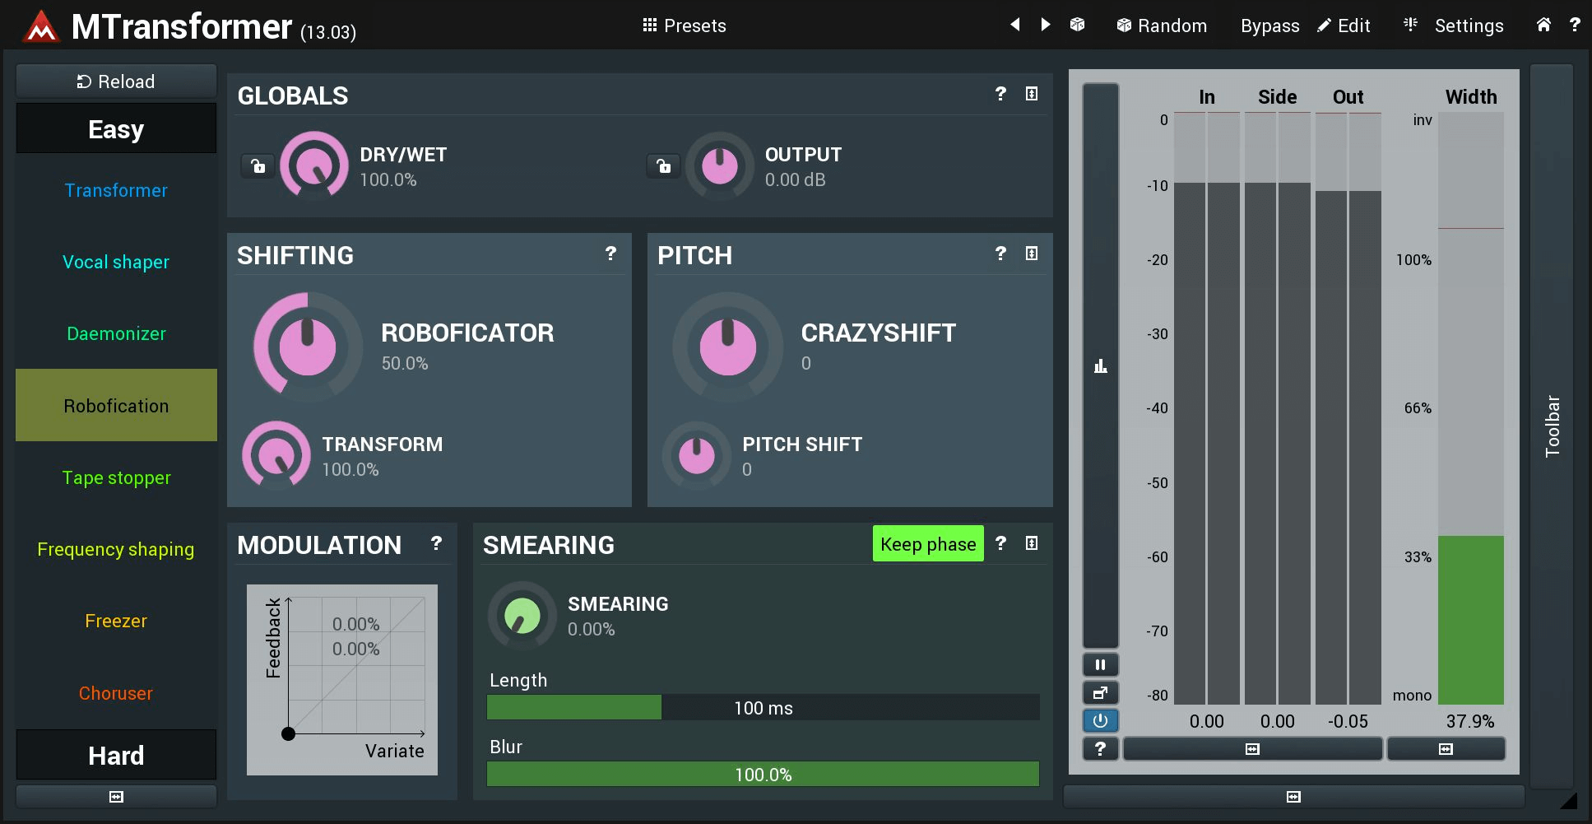This screenshot has width=1592, height=824.
Task: Collapse the device list bottom expander
Action: 116,797
